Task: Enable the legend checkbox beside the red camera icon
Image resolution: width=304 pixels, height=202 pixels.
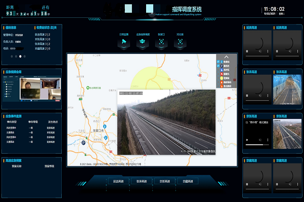Action: [x=218, y=74]
